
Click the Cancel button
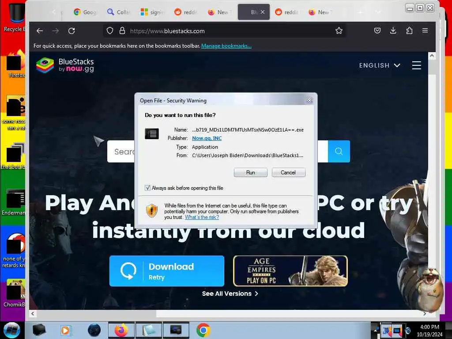tap(288, 173)
